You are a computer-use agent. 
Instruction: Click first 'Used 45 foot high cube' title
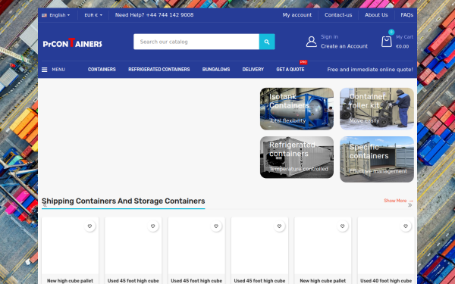pyautogui.click(x=133, y=281)
